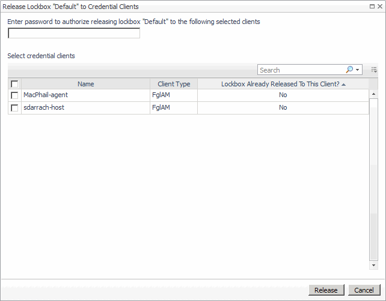Close the Release Lockbox dialog
Image resolution: width=386 pixels, height=301 pixels.
coord(380,6)
